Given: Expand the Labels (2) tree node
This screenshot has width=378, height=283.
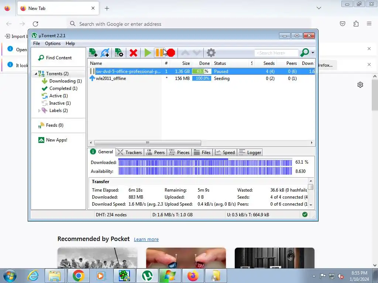Looking at the screenshot, I should pyautogui.click(x=39, y=111).
